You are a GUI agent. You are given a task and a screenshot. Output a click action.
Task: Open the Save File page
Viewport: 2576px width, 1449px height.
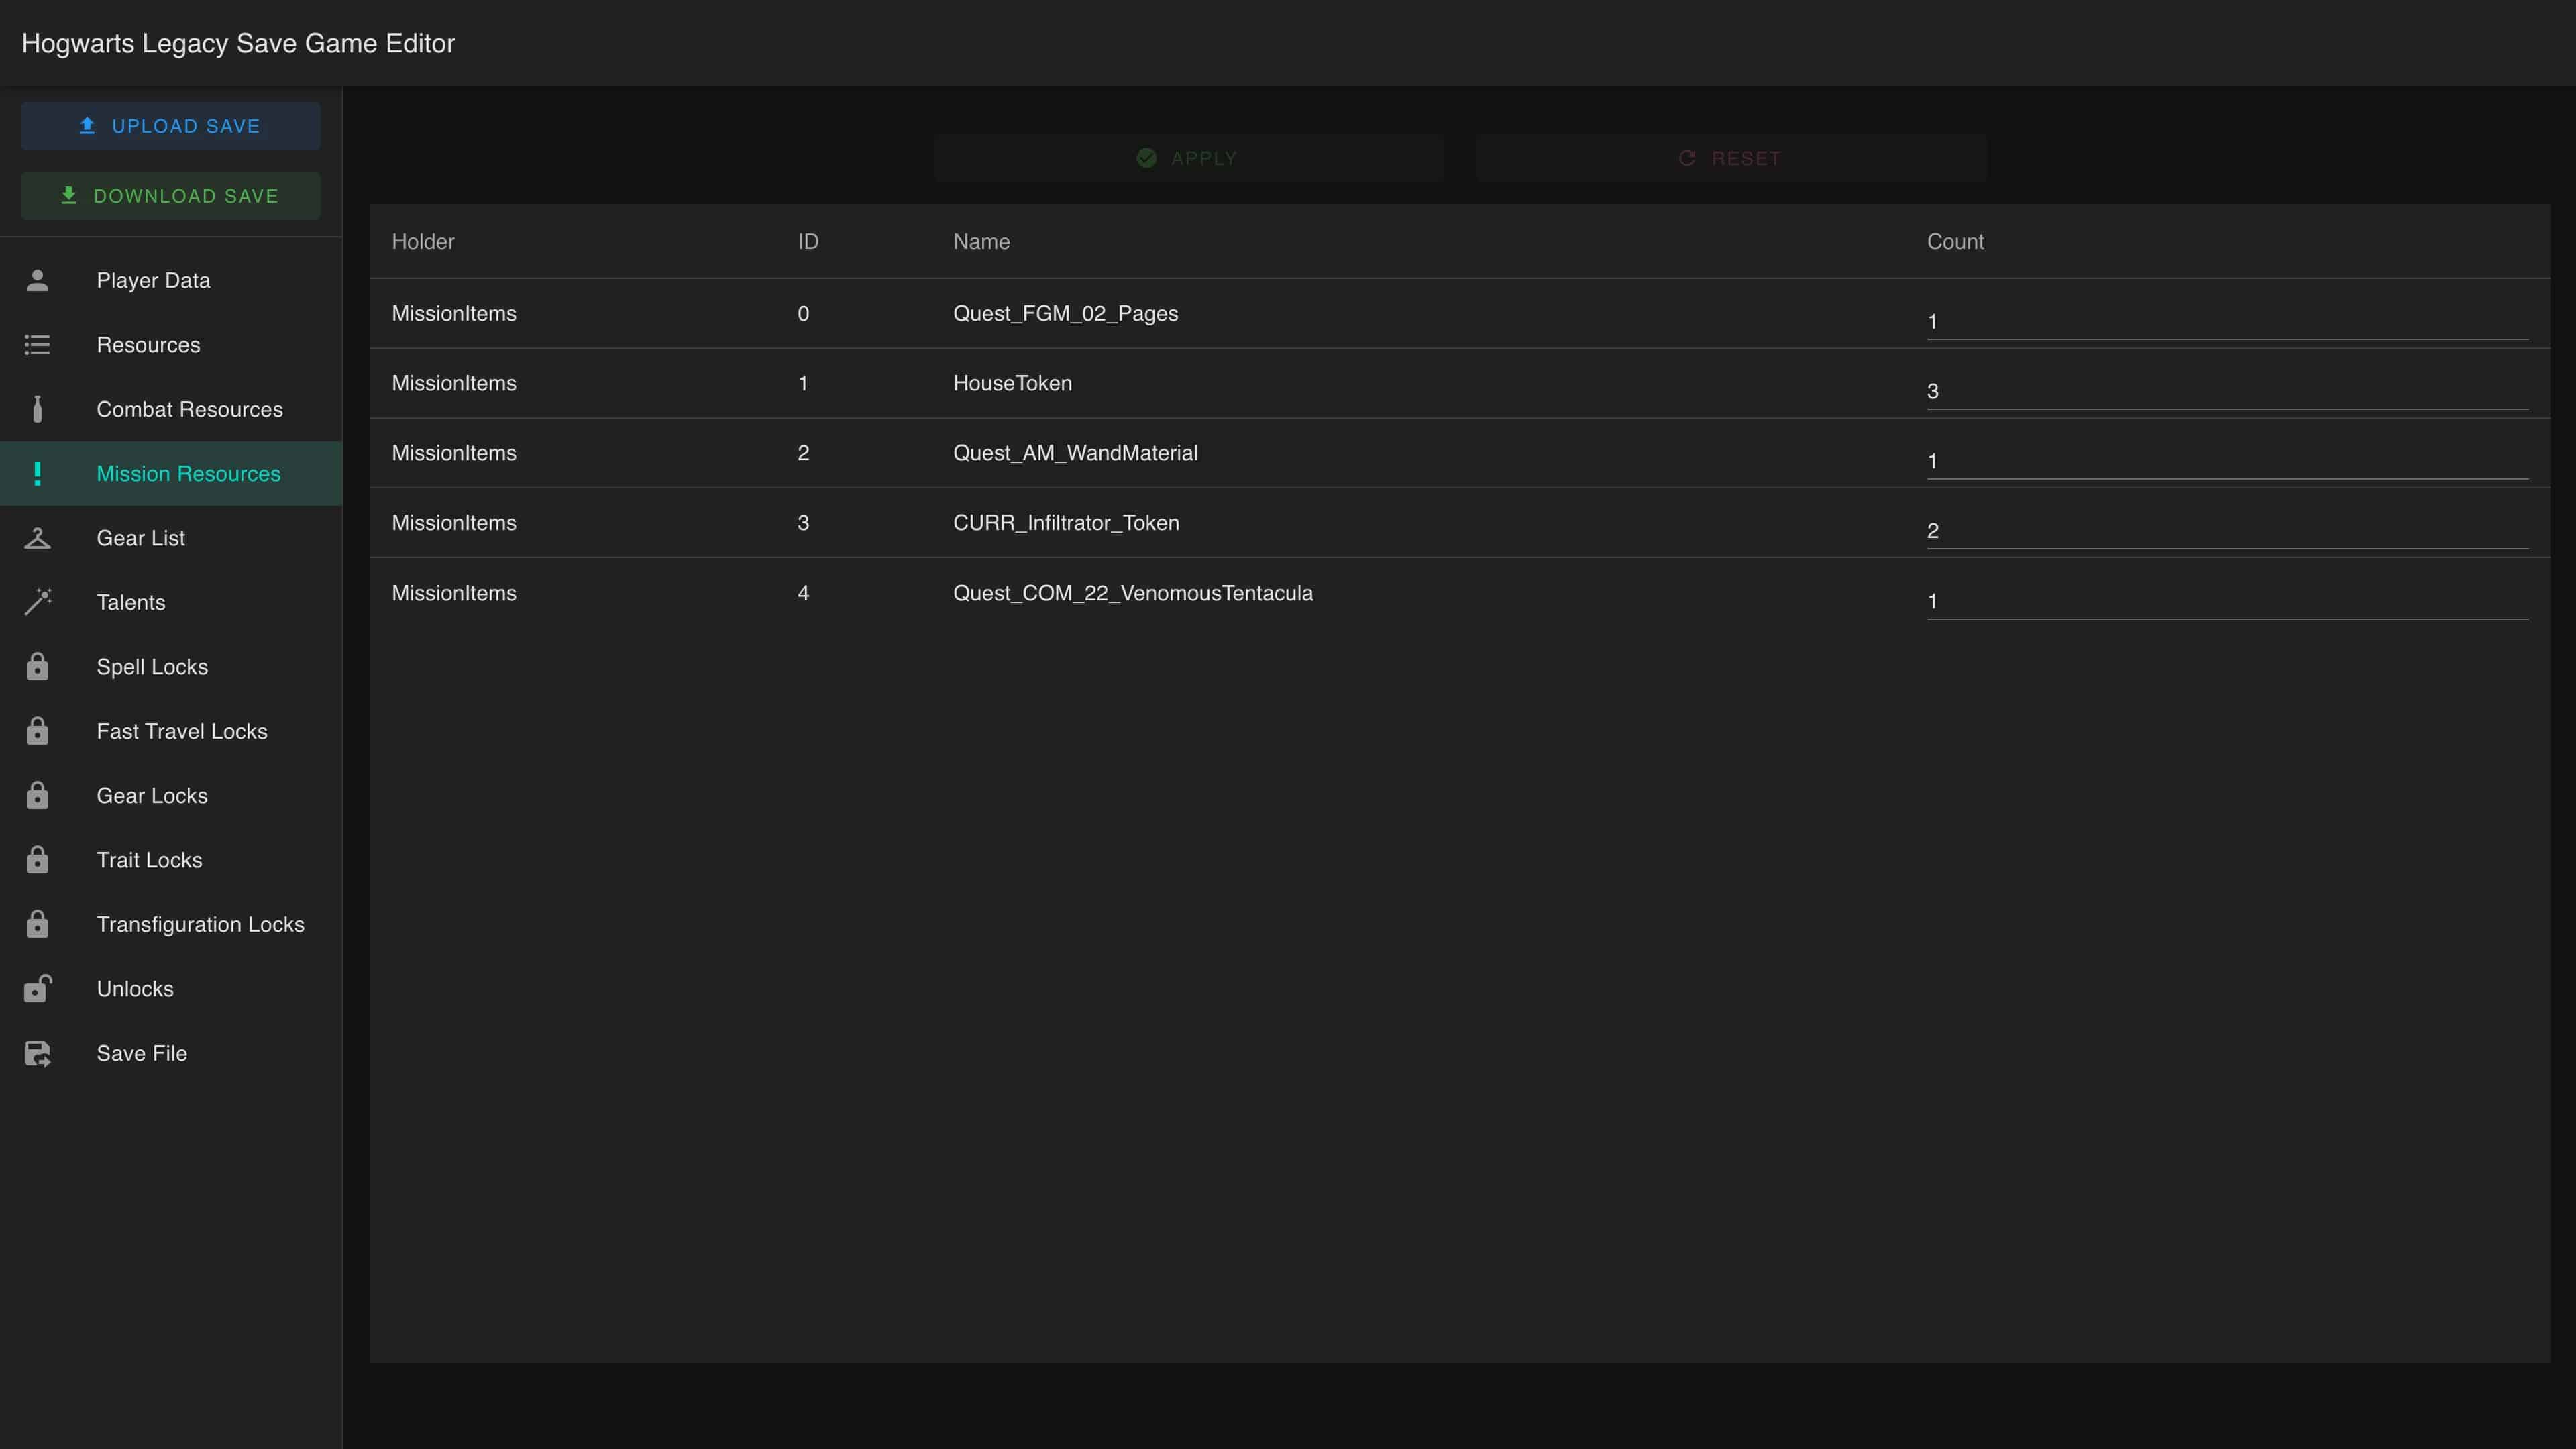[171, 1053]
